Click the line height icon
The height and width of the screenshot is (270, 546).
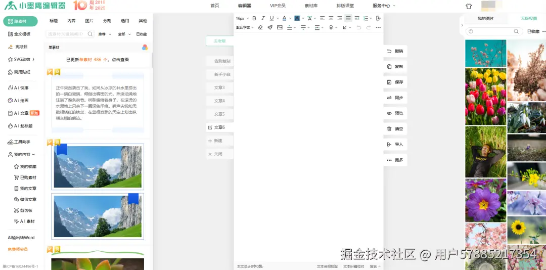tap(366, 18)
